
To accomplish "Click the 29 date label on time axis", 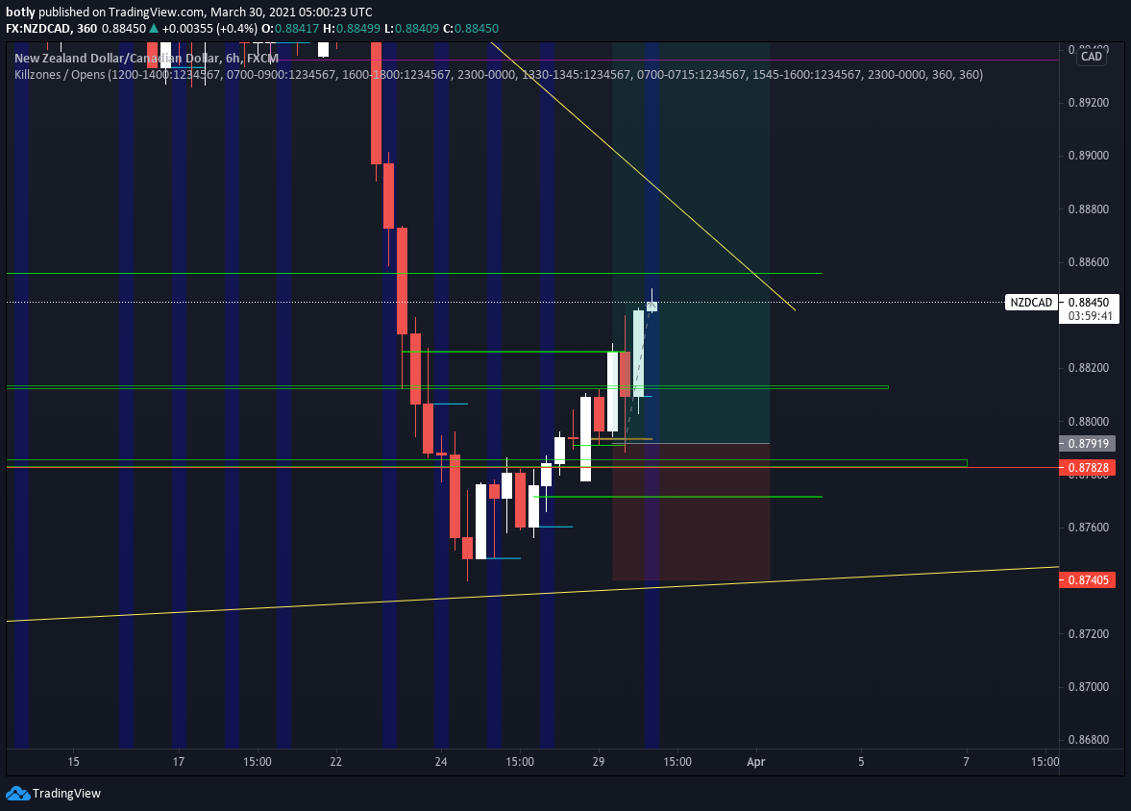I will [x=599, y=762].
